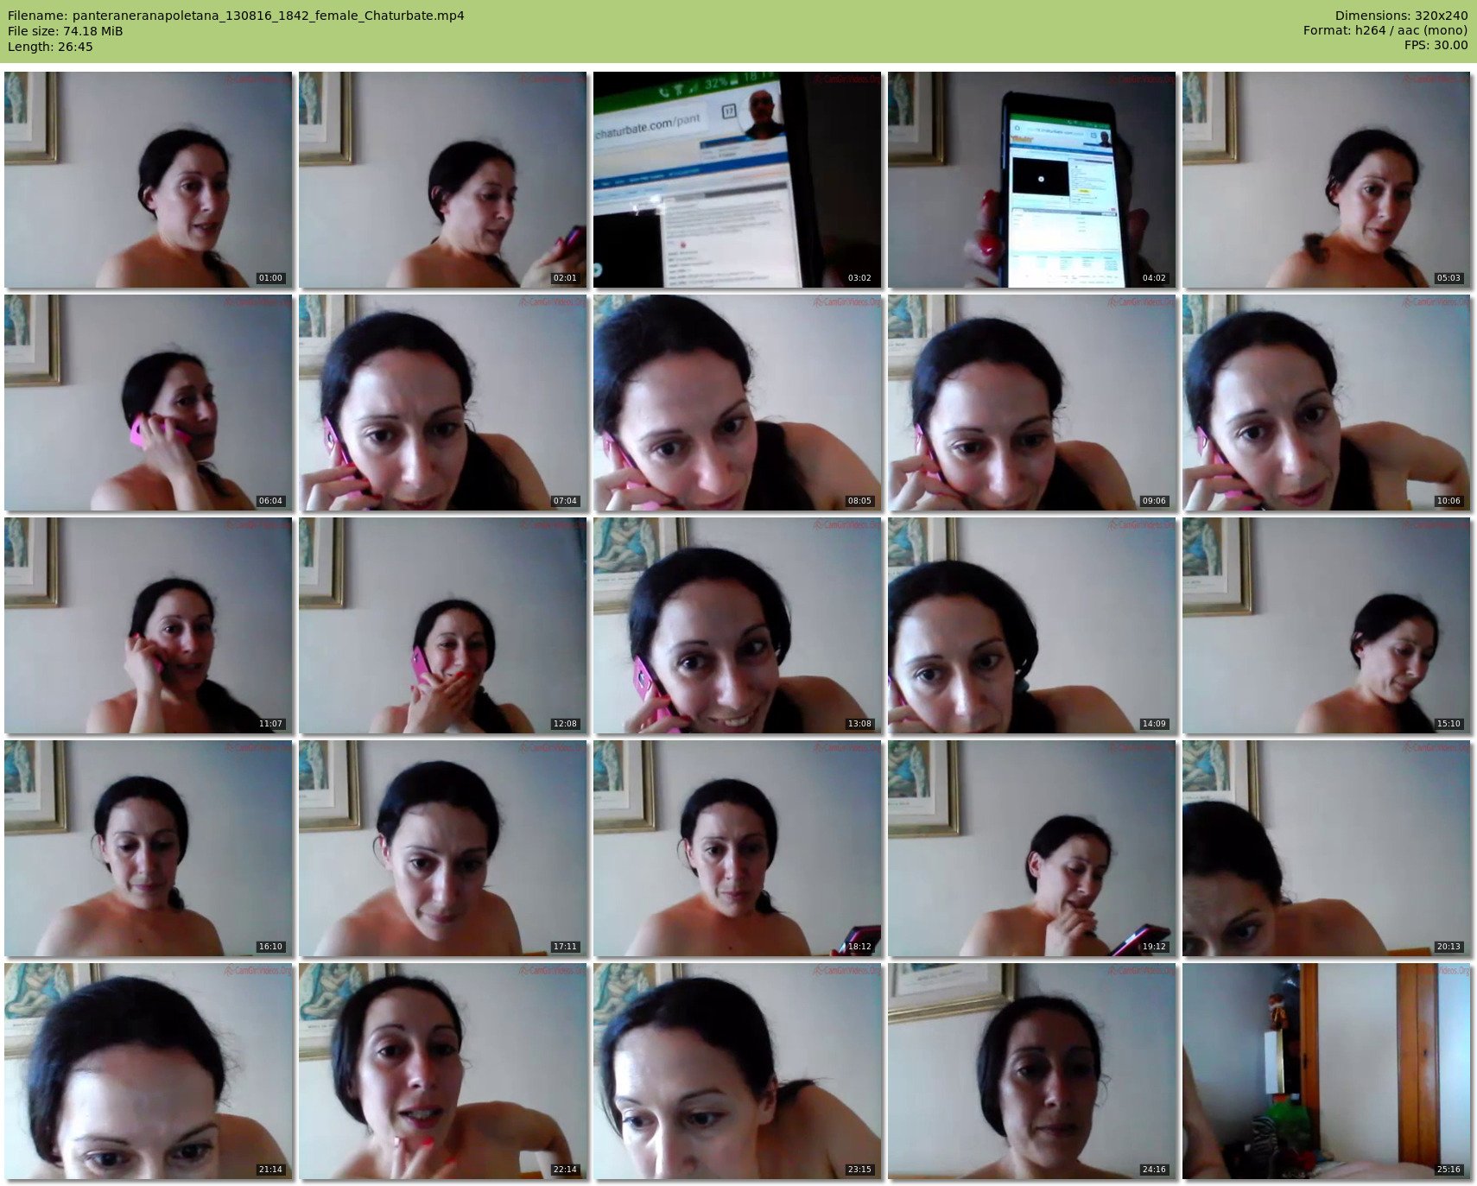Viewport: 1477px width, 1186px height.
Task: Select the preview stamped 19:12
Action: pyautogui.click(x=1032, y=848)
